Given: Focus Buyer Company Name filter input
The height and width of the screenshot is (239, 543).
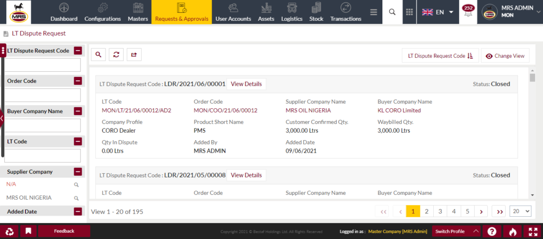Looking at the screenshot, I should (42, 125).
